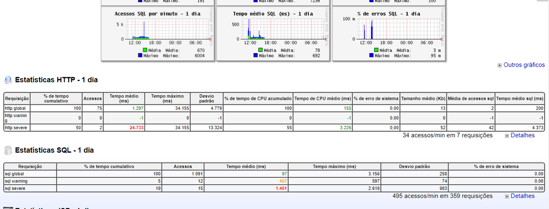Click the 13.324 standard deviation value

215,128
